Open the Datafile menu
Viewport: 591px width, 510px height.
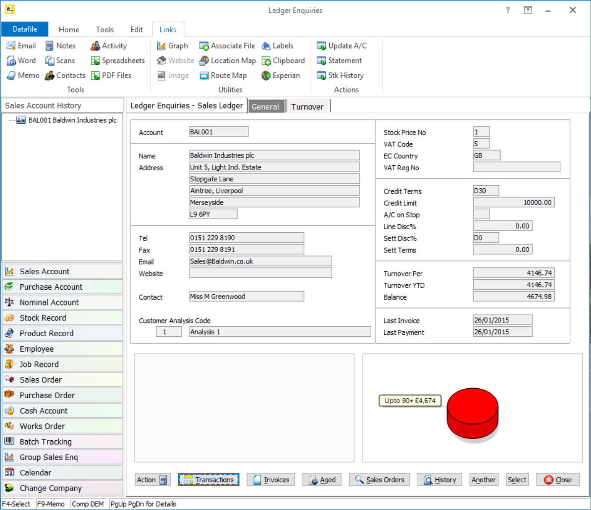pos(24,29)
